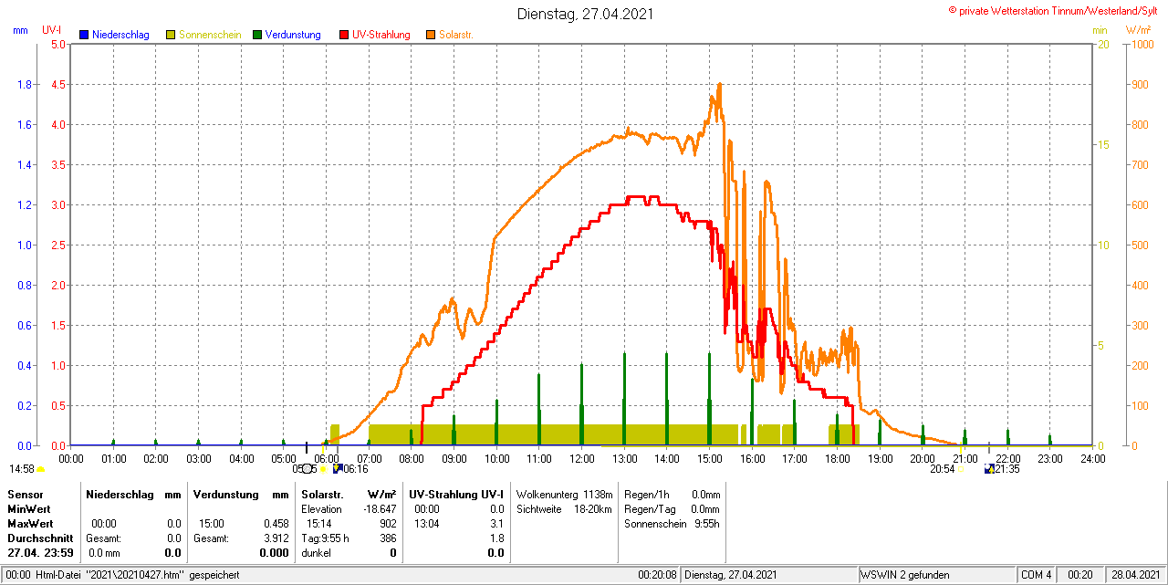Click the Regen/Tag 0.0mm entry
Image resolution: width=1168 pixels, height=585 pixels.
[x=673, y=508]
